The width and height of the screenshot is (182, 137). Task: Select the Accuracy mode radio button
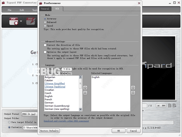coord(45,19)
